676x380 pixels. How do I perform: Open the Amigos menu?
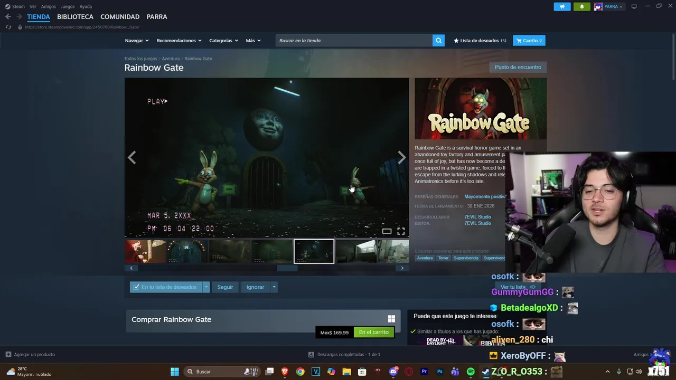coord(49,6)
